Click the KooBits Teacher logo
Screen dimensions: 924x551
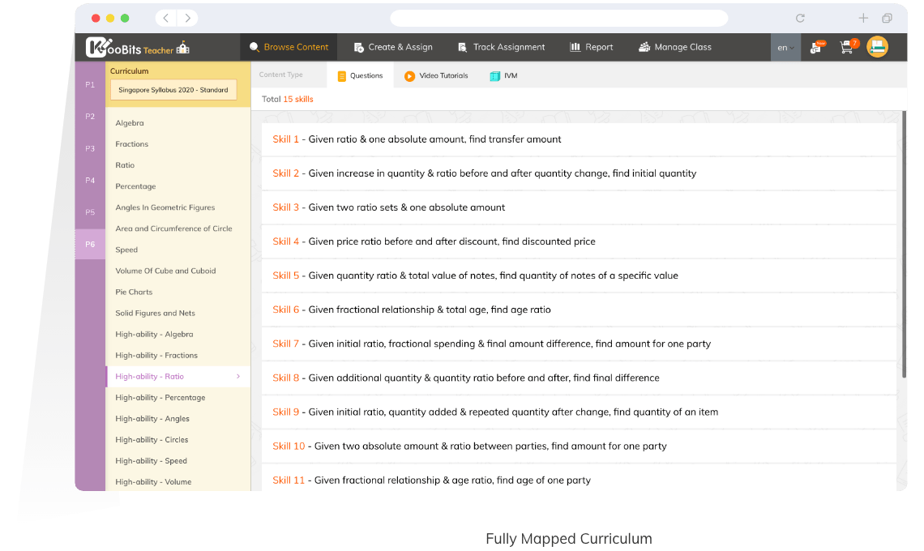[137, 47]
